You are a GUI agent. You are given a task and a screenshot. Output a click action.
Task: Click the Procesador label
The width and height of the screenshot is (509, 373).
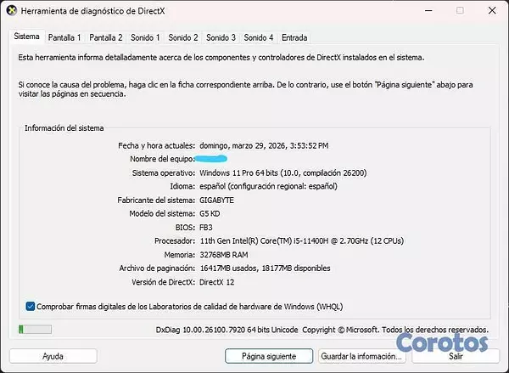[x=175, y=241]
